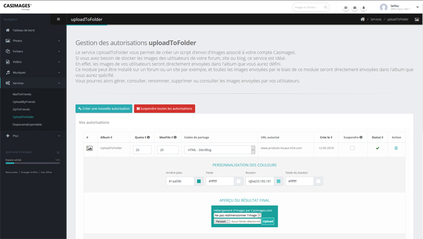Open Tableau de bord in sidebar

pos(23,30)
